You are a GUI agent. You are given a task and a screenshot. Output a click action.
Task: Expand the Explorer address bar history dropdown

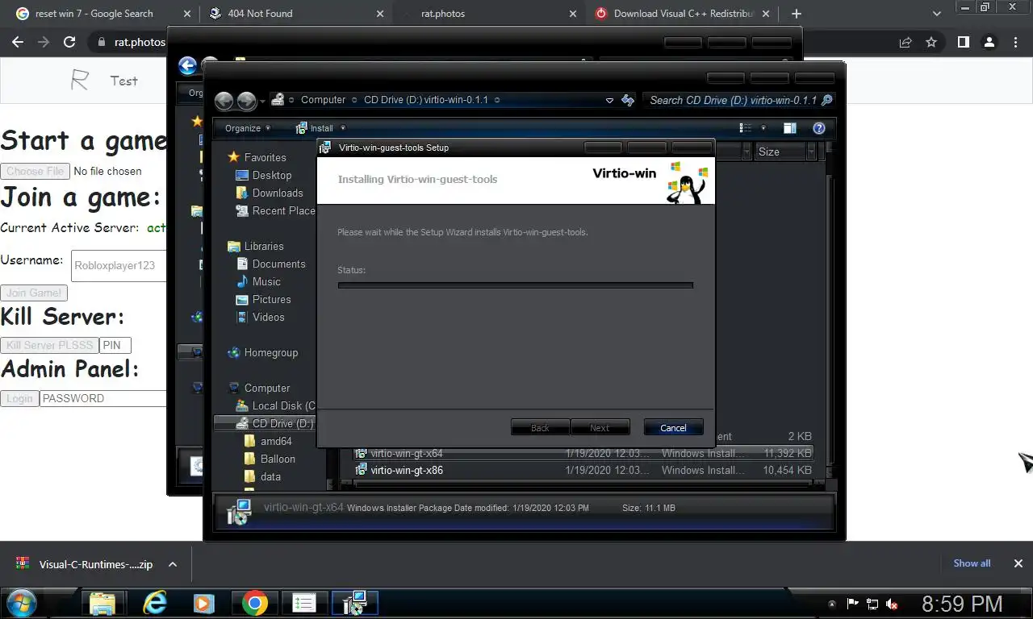pyautogui.click(x=609, y=100)
